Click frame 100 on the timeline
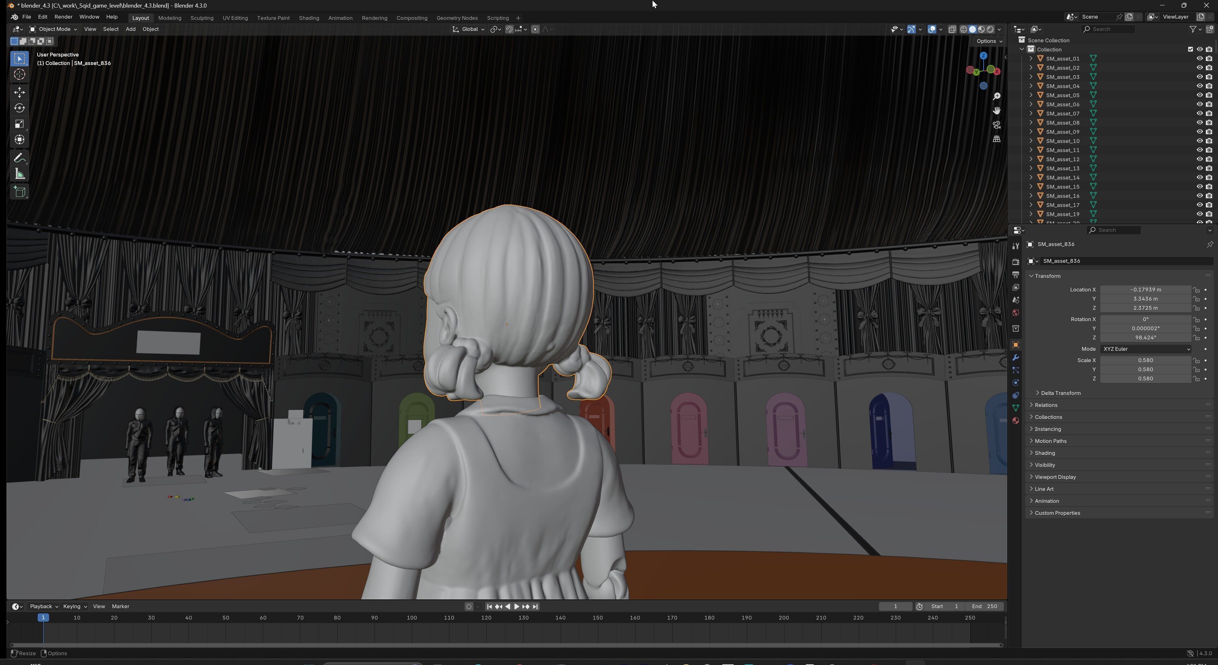1218x665 pixels. click(x=411, y=618)
